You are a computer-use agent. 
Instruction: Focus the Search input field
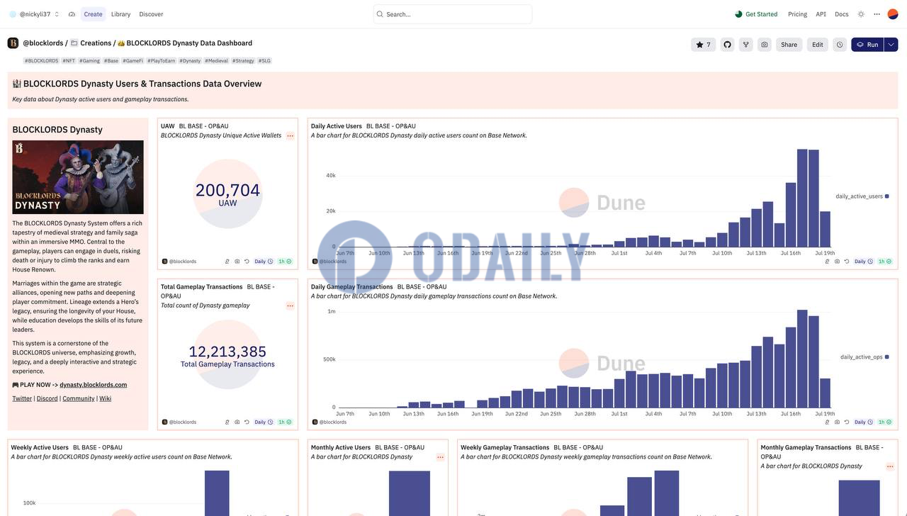(x=453, y=14)
